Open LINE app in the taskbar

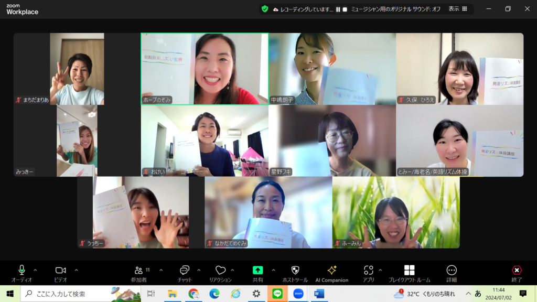coord(277,294)
